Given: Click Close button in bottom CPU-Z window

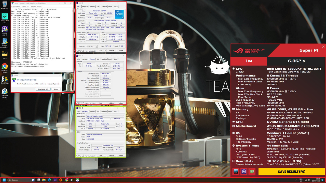Looking at the screenshot, I should (121, 156).
